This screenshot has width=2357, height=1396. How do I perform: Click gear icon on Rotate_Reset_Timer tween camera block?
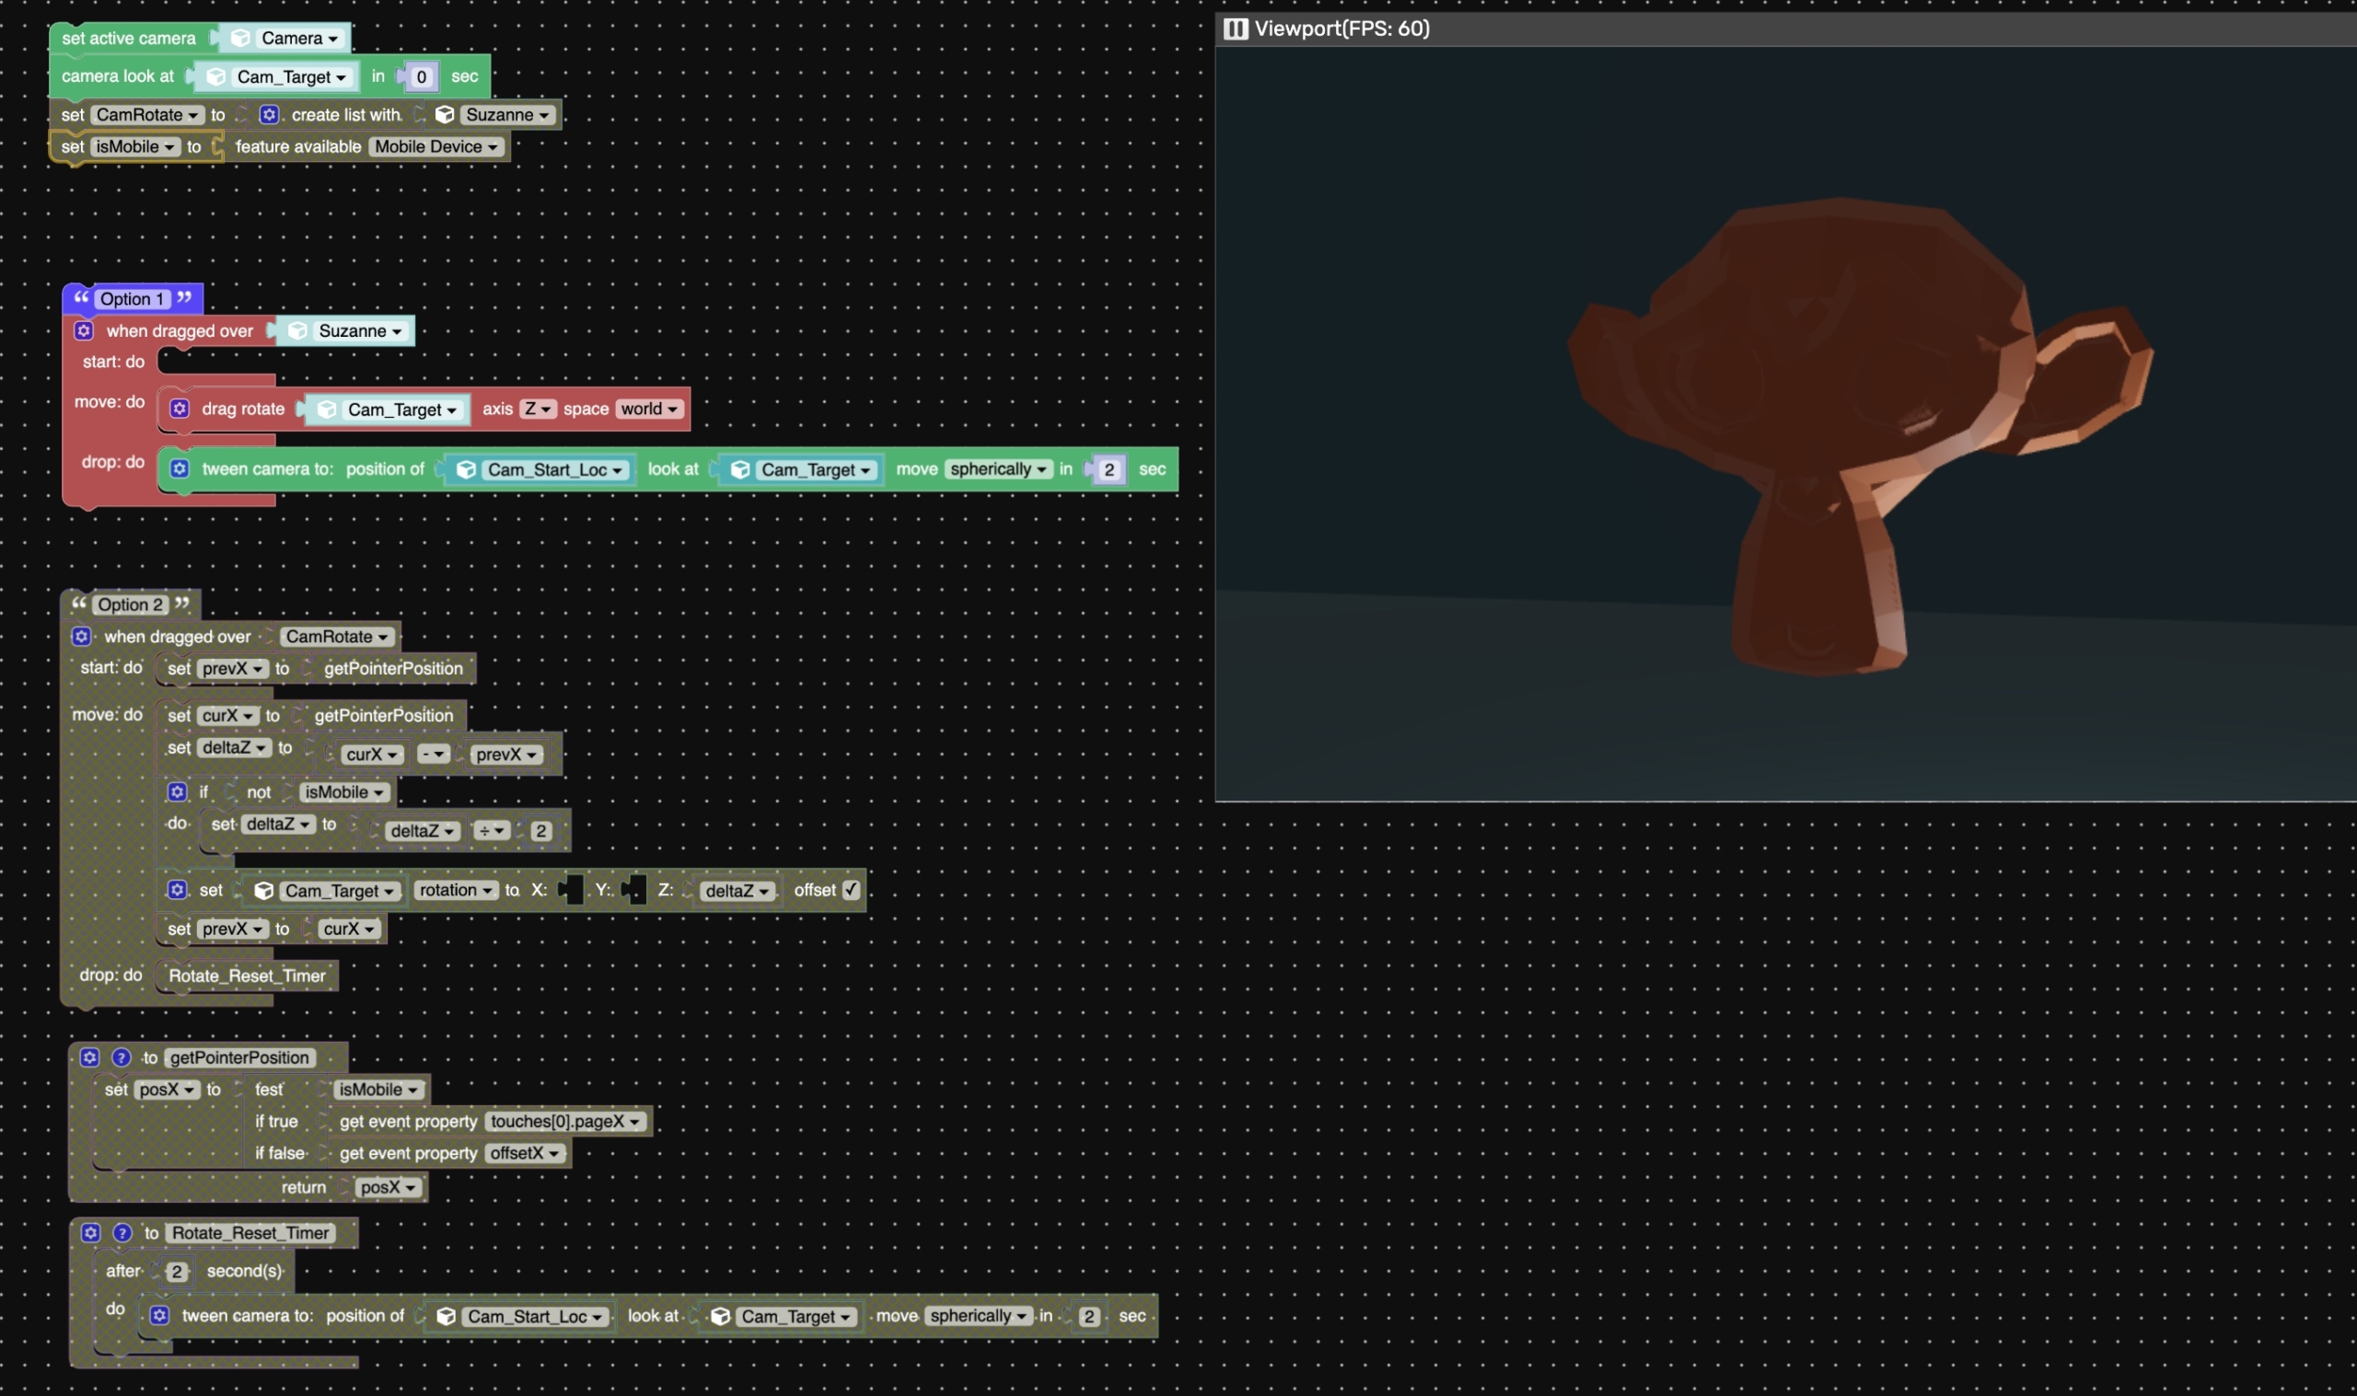pyautogui.click(x=160, y=1315)
